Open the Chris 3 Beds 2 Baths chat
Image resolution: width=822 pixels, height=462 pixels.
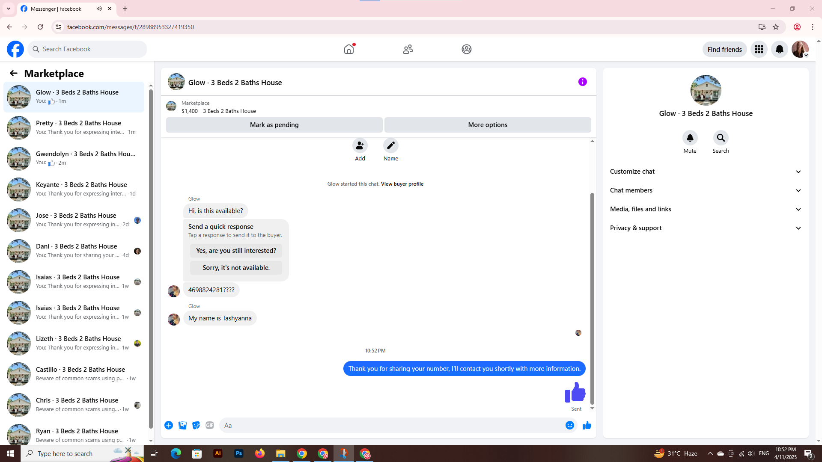point(74,405)
